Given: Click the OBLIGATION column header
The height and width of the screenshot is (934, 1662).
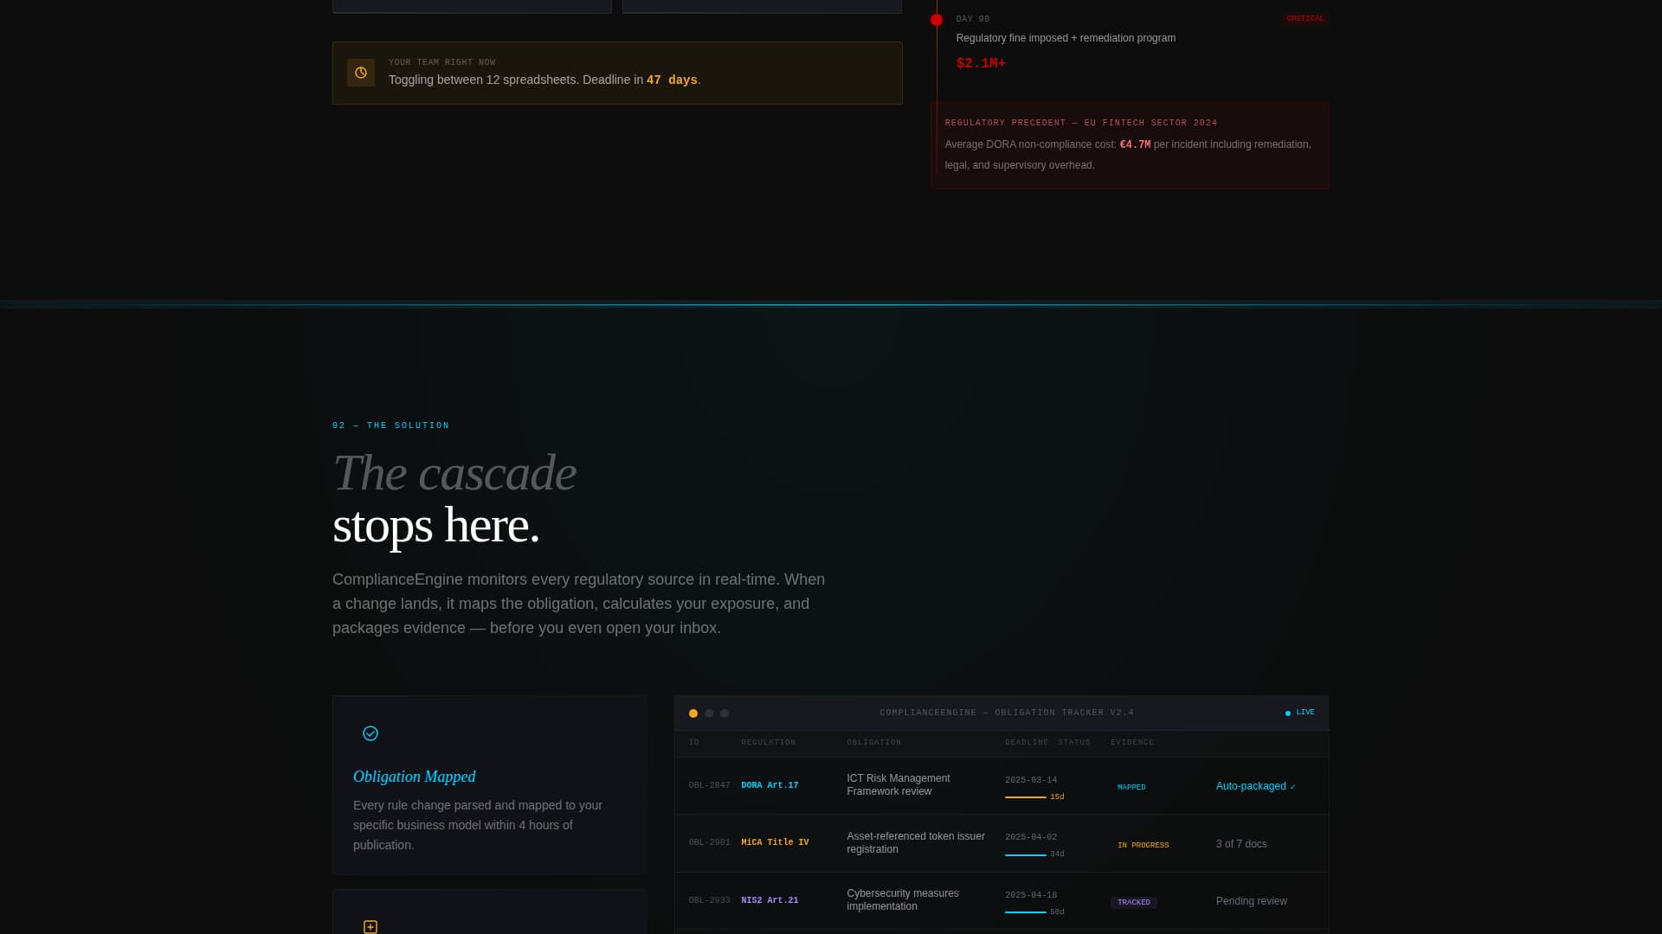Looking at the screenshot, I should (x=873, y=742).
